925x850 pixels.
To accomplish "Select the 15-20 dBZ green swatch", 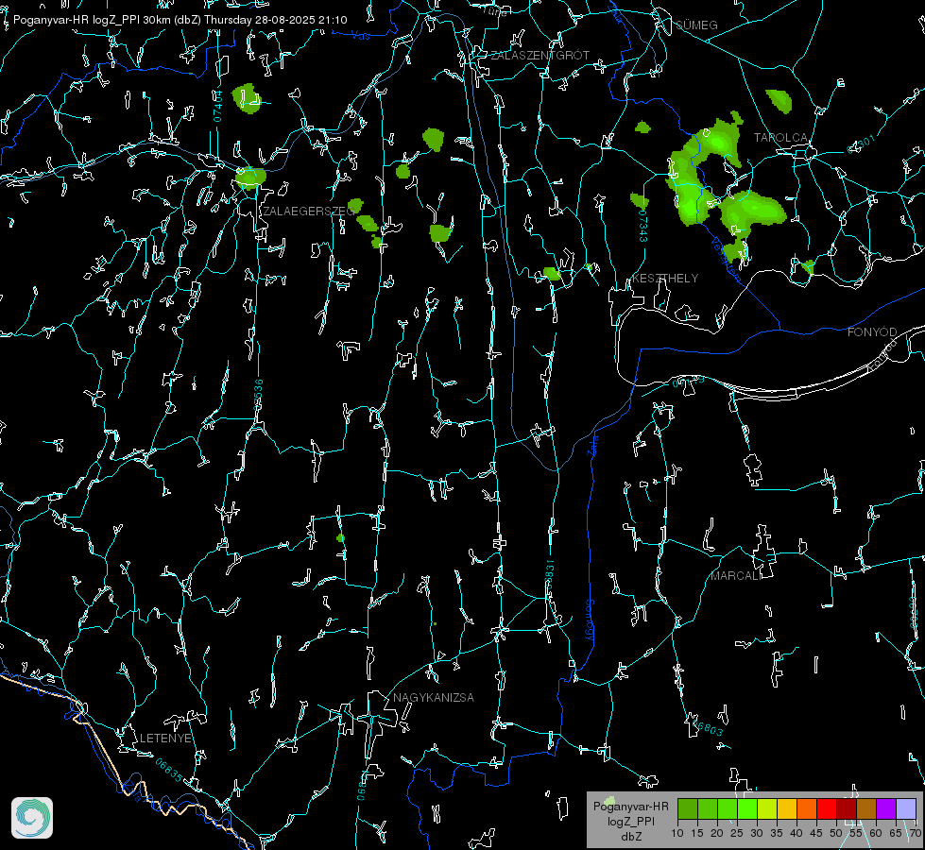I will tap(708, 808).
